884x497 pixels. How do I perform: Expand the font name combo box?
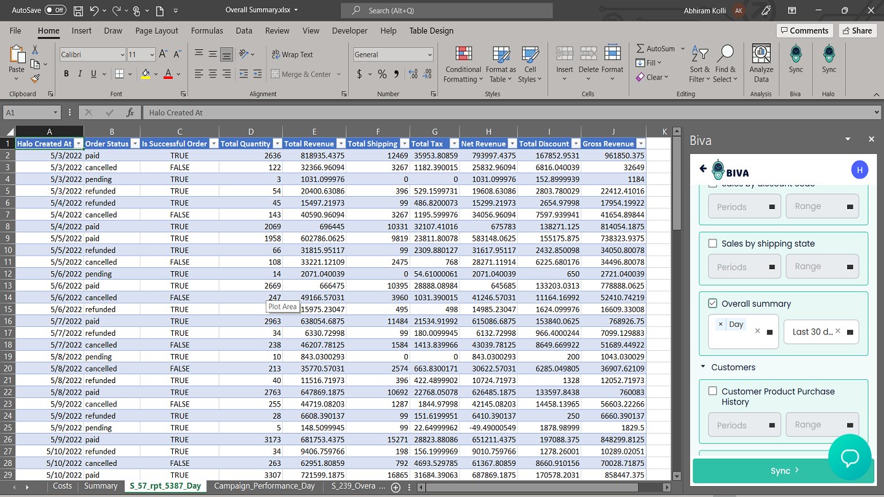pyautogui.click(x=122, y=55)
